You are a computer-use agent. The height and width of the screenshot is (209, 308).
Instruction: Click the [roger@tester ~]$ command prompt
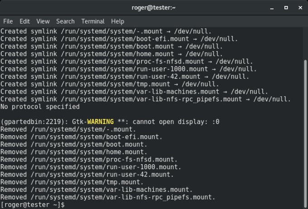33,205
